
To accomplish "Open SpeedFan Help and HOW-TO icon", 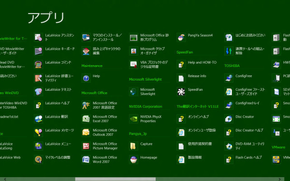I will click(181, 65).
